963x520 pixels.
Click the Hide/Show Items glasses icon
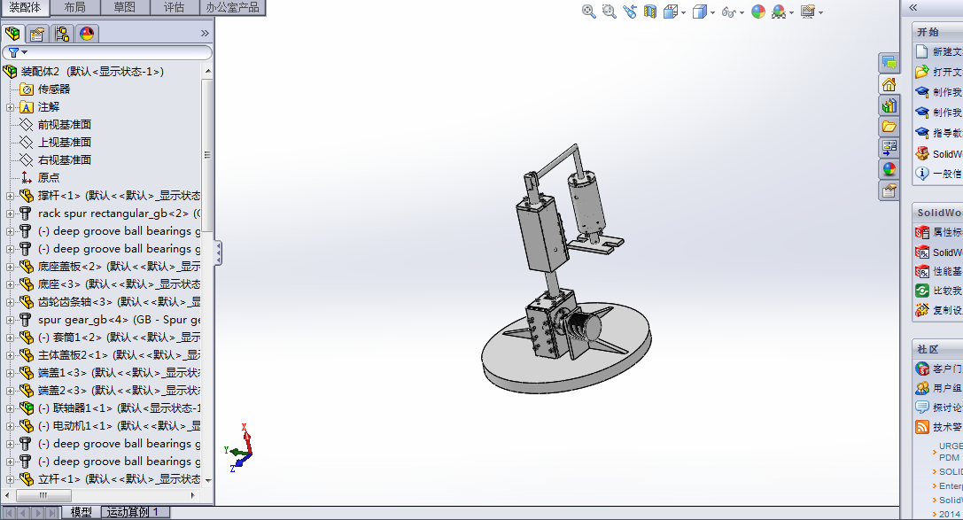click(x=728, y=12)
